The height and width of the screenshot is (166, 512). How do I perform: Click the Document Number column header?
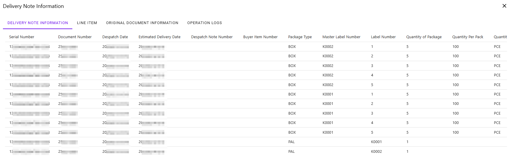pyautogui.click(x=75, y=37)
